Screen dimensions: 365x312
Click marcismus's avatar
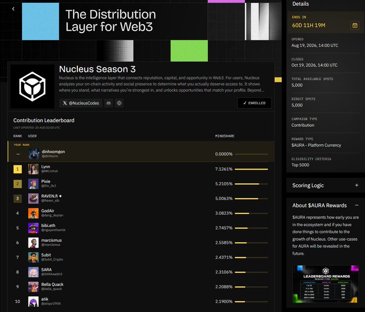point(33,243)
